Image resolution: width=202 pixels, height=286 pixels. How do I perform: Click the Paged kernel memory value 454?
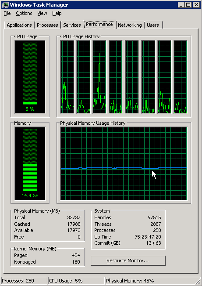pyautogui.click(x=76, y=255)
